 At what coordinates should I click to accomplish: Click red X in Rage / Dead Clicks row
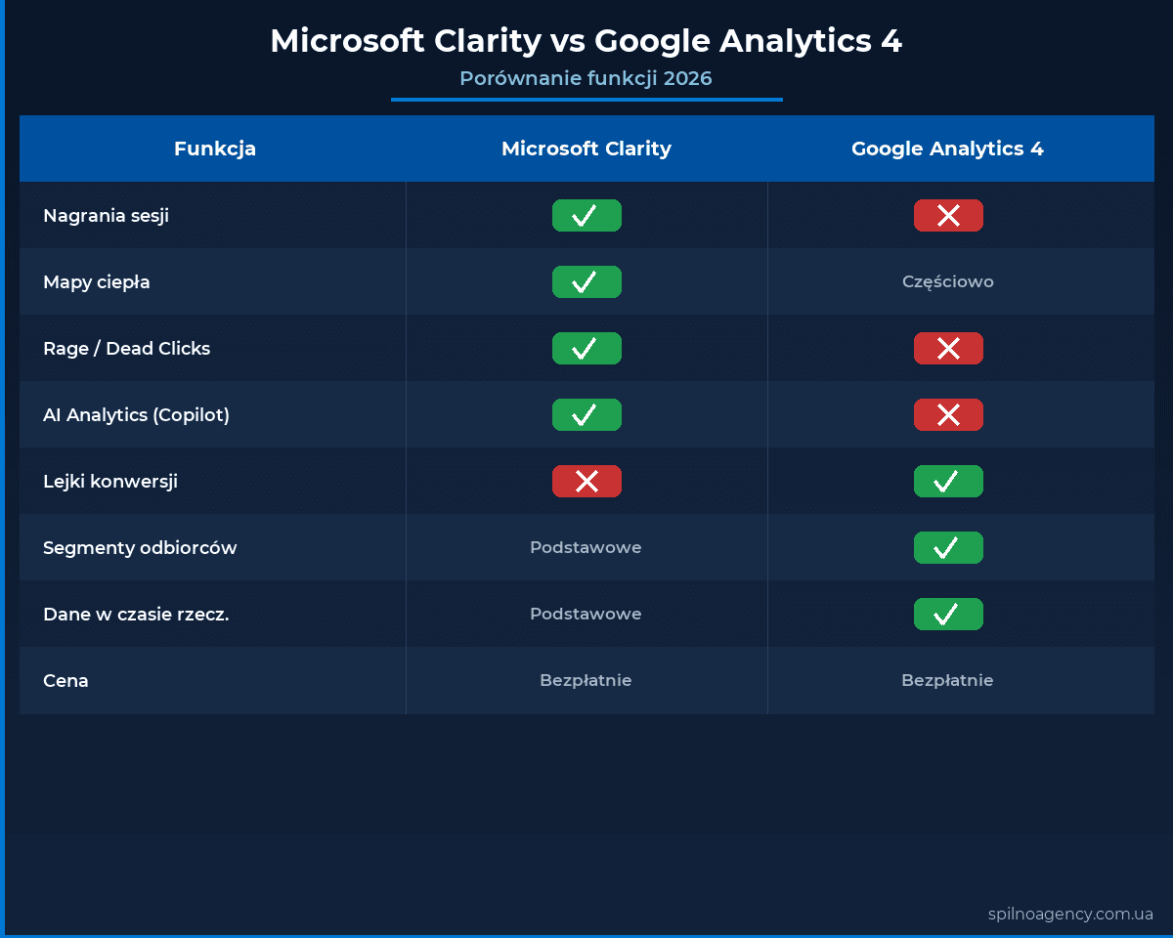coord(948,349)
